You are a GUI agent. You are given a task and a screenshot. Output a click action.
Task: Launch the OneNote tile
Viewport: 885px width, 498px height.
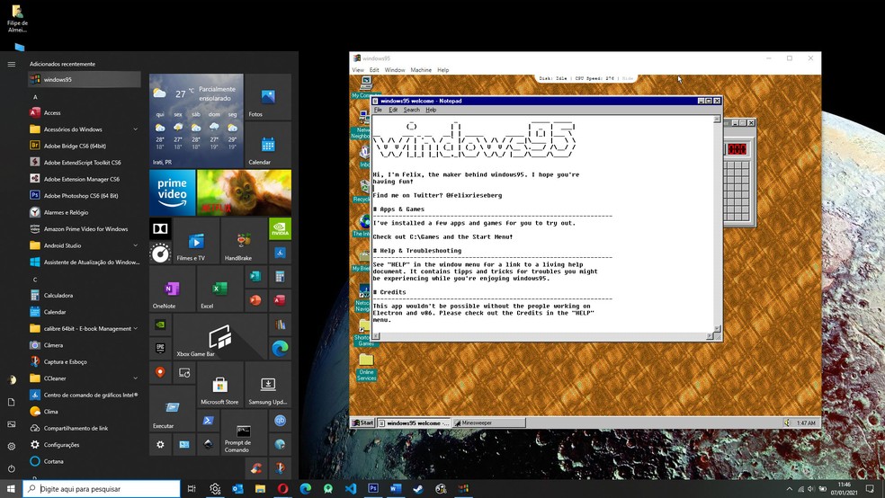tap(172, 289)
